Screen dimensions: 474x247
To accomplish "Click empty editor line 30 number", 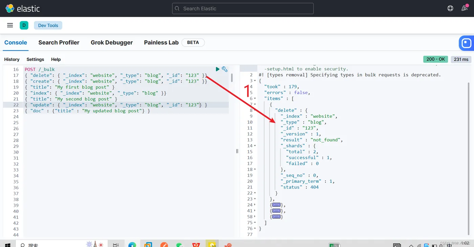I will point(16,152).
